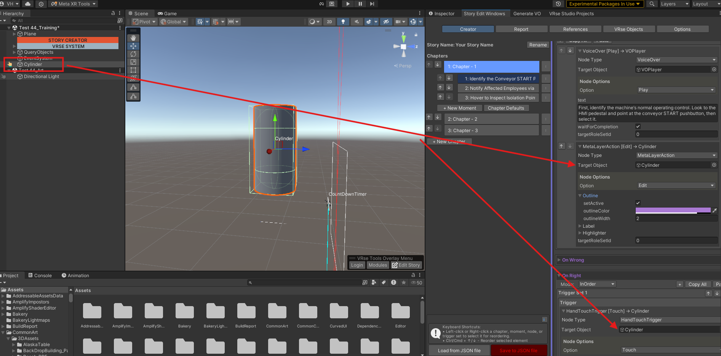
Task: Toggle the Hierarchy panel lock
Action: point(113,13)
